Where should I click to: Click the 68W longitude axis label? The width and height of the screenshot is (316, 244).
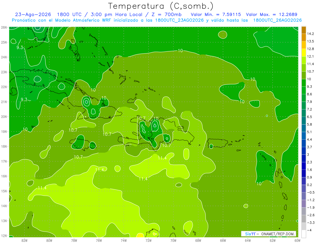(x=198, y=240)
